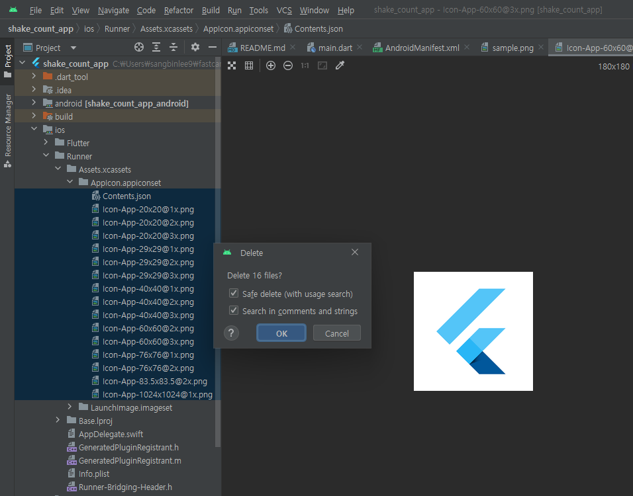The width and height of the screenshot is (633, 496).
Task: Open the File menu
Action: point(36,10)
